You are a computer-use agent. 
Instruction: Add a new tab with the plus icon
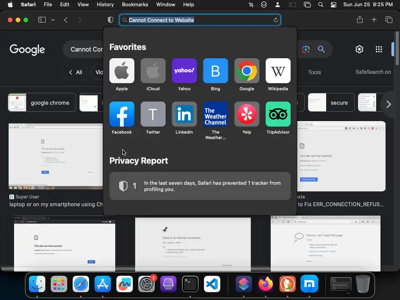[374, 20]
